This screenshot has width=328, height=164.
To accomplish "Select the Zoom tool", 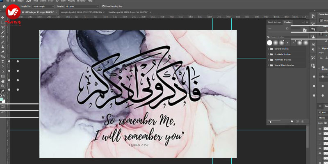I will pyautogui.click(x=3, y=86).
